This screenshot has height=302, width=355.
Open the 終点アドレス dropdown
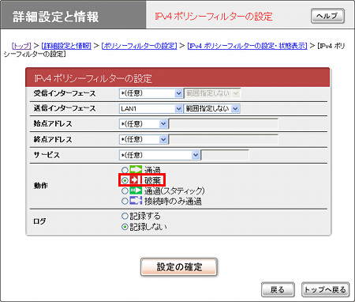(x=144, y=139)
